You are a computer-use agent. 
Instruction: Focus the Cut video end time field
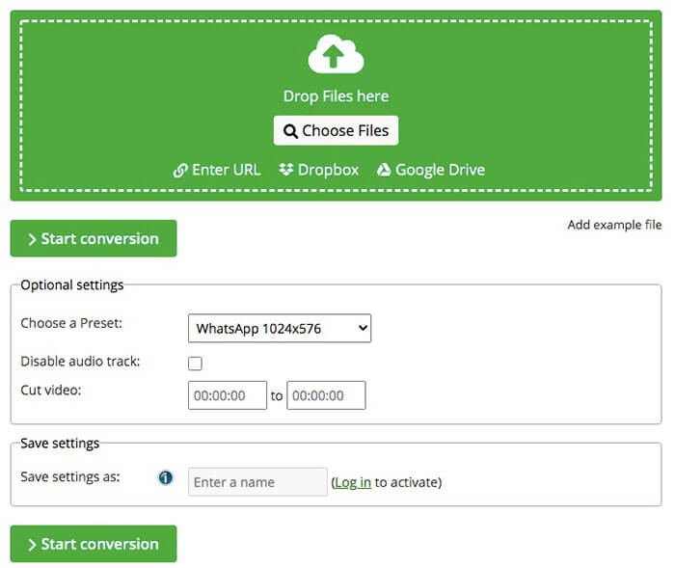(x=326, y=395)
